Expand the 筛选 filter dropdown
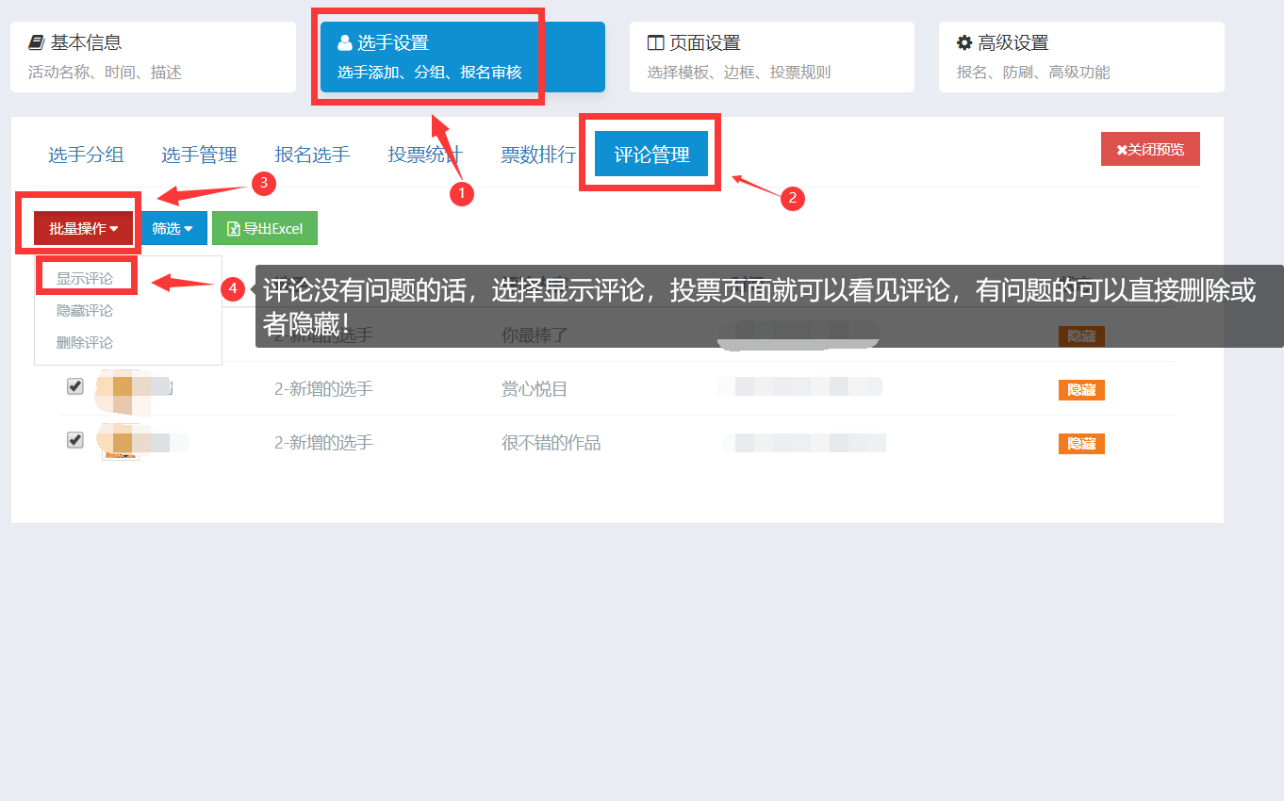 pos(173,228)
